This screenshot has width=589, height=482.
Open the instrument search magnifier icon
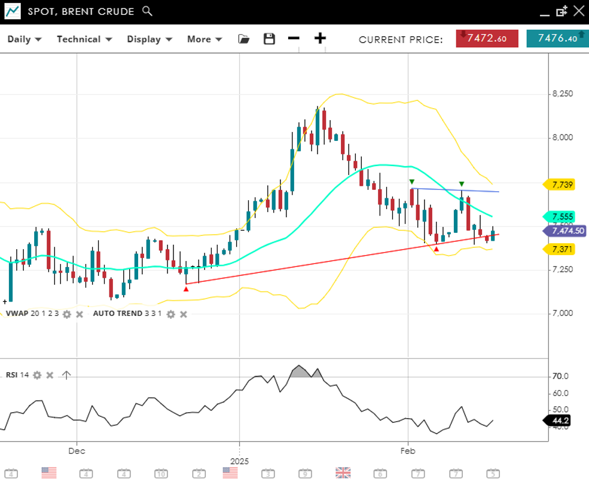[148, 11]
